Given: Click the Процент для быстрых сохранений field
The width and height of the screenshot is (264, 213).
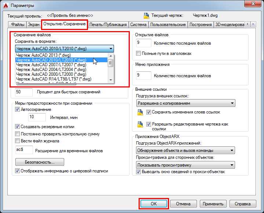Looking at the screenshot, I should coord(24,92).
